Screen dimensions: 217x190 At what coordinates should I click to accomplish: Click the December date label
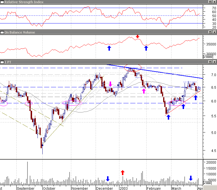click(x=104, y=188)
